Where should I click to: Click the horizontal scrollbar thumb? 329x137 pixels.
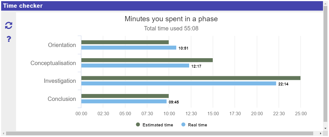(159, 133)
